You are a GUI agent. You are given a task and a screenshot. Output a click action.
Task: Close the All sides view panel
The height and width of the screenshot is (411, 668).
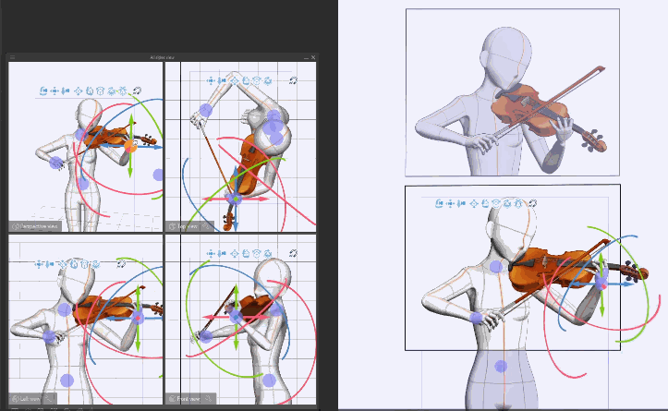click(x=313, y=57)
